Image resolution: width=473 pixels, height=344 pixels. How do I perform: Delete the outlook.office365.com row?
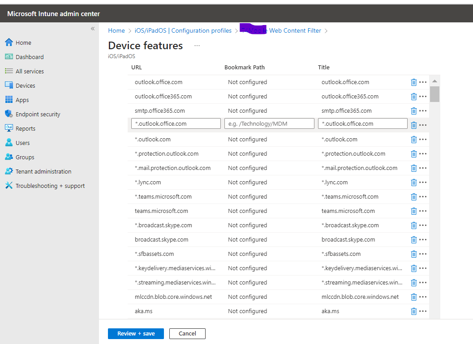tap(413, 96)
